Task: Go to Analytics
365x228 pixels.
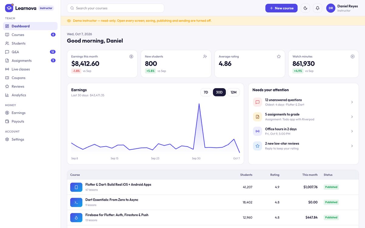Action: 30,95
